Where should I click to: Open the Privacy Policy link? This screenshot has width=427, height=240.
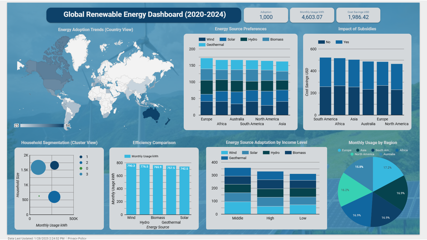(x=77, y=238)
